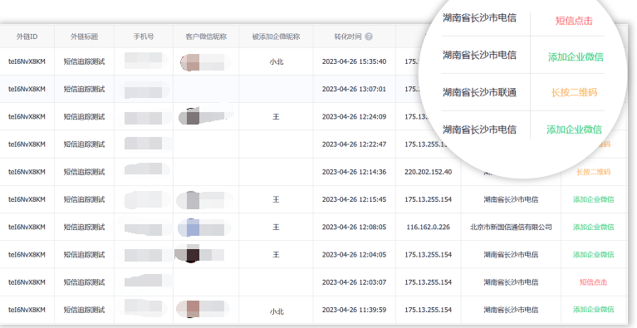Click timestamp 2023-04-26 12:15:45

tap(354, 199)
